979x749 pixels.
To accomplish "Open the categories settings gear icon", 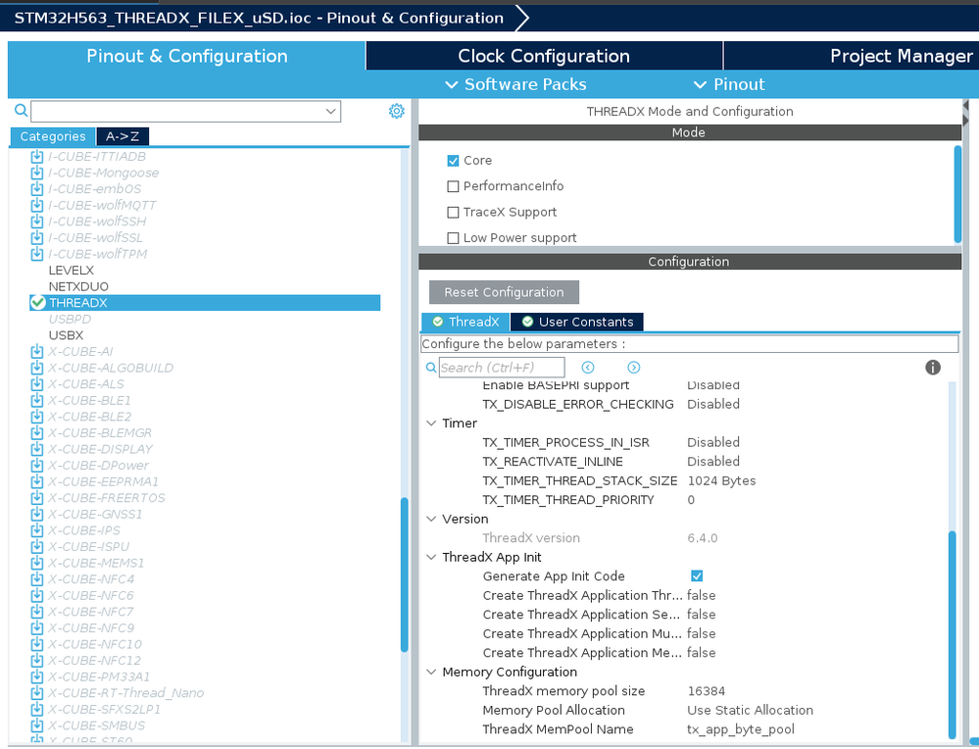I will 397,111.
